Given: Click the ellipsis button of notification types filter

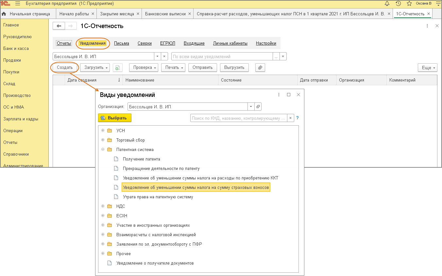Looking at the screenshot, I should click(276, 56).
